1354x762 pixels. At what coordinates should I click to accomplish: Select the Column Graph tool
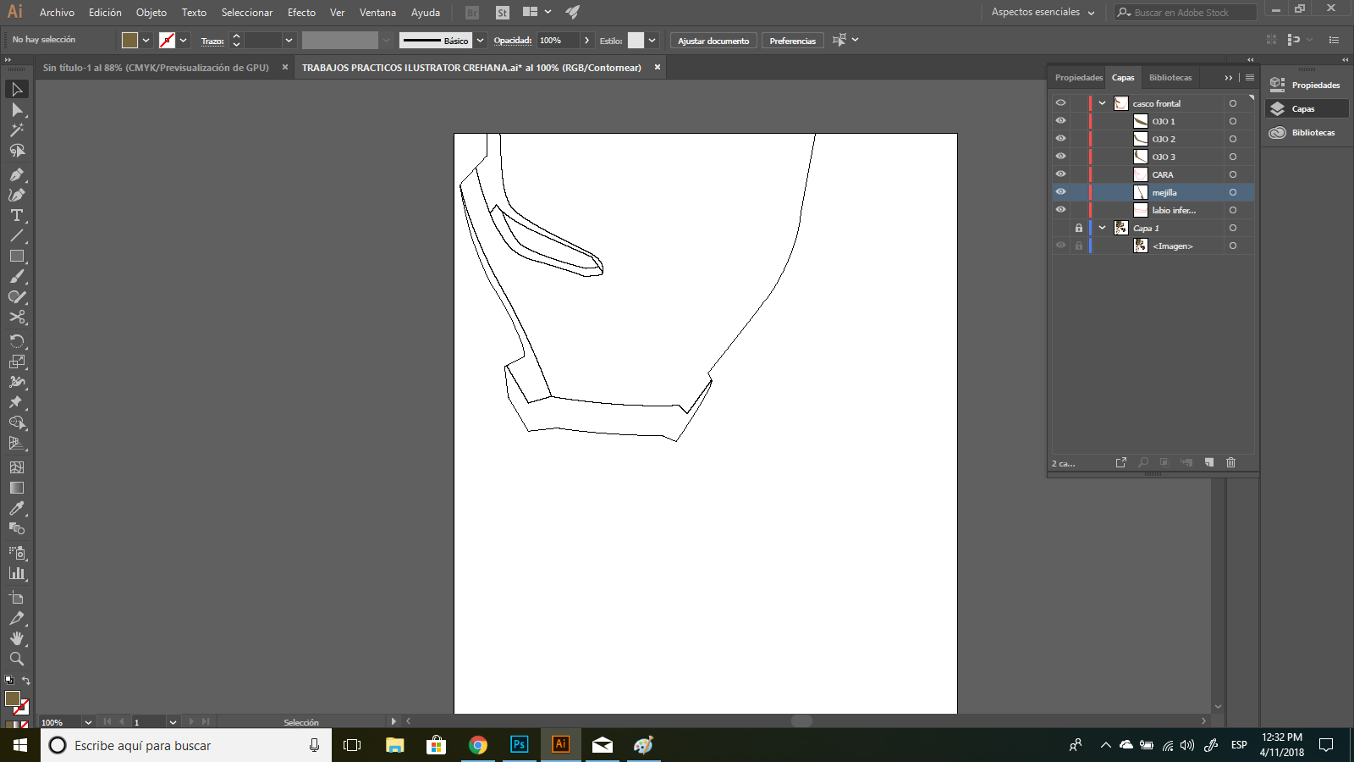16,573
